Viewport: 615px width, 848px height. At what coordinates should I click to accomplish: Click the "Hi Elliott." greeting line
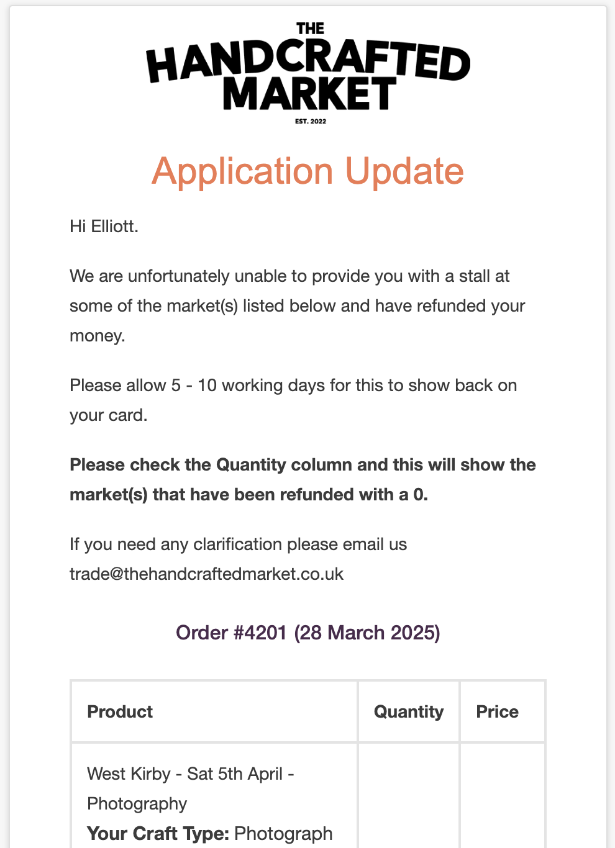pyautogui.click(x=104, y=226)
